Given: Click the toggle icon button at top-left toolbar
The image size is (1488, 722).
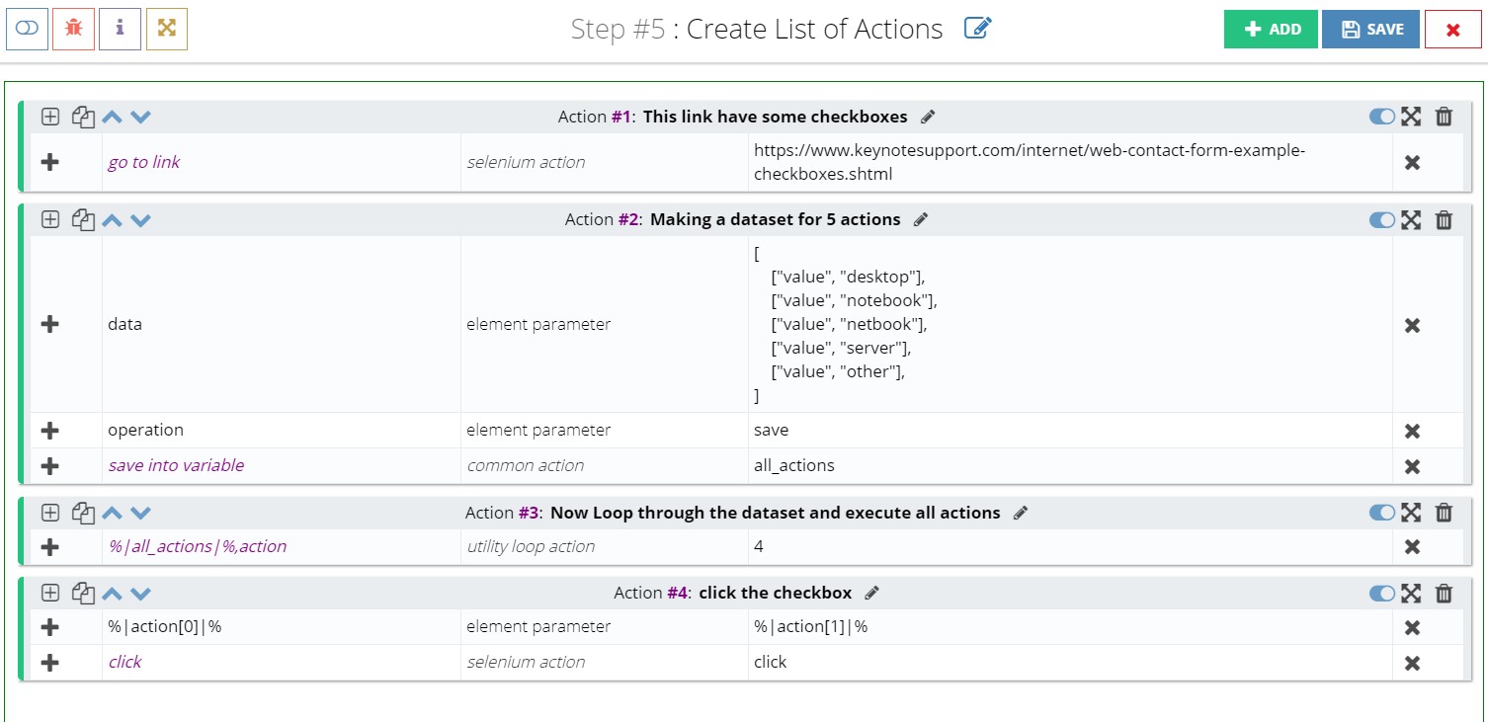Looking at the screenshot, I should pyautogui.click(x=27, y=29).
